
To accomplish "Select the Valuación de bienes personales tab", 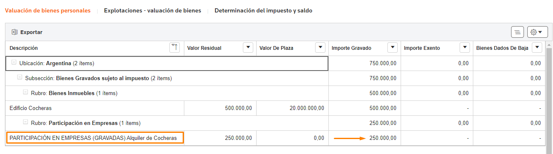I will (x=47, y=11).
